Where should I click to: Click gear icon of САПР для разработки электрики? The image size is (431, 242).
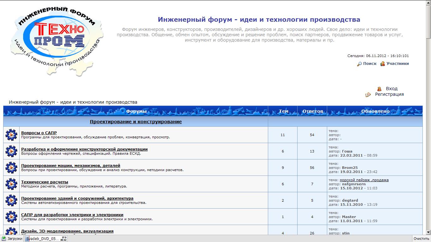click(11, 217)
